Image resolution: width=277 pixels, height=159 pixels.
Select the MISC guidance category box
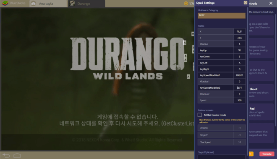click(222, 15)
